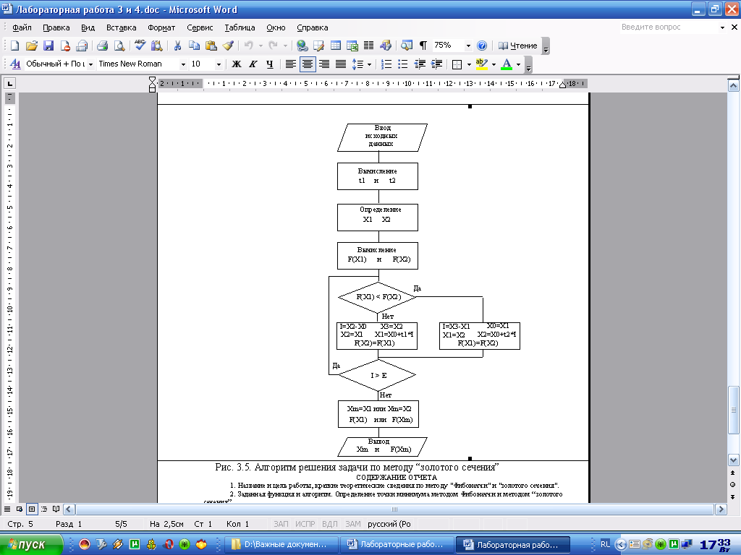Decrease the paragraph indent
Viewport: 741px width, 555px height.
pyautogui.click(x=420, y=64)
